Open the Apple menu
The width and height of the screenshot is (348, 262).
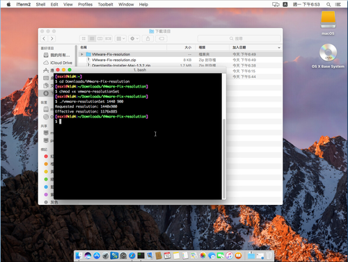(x=8, y=4)
